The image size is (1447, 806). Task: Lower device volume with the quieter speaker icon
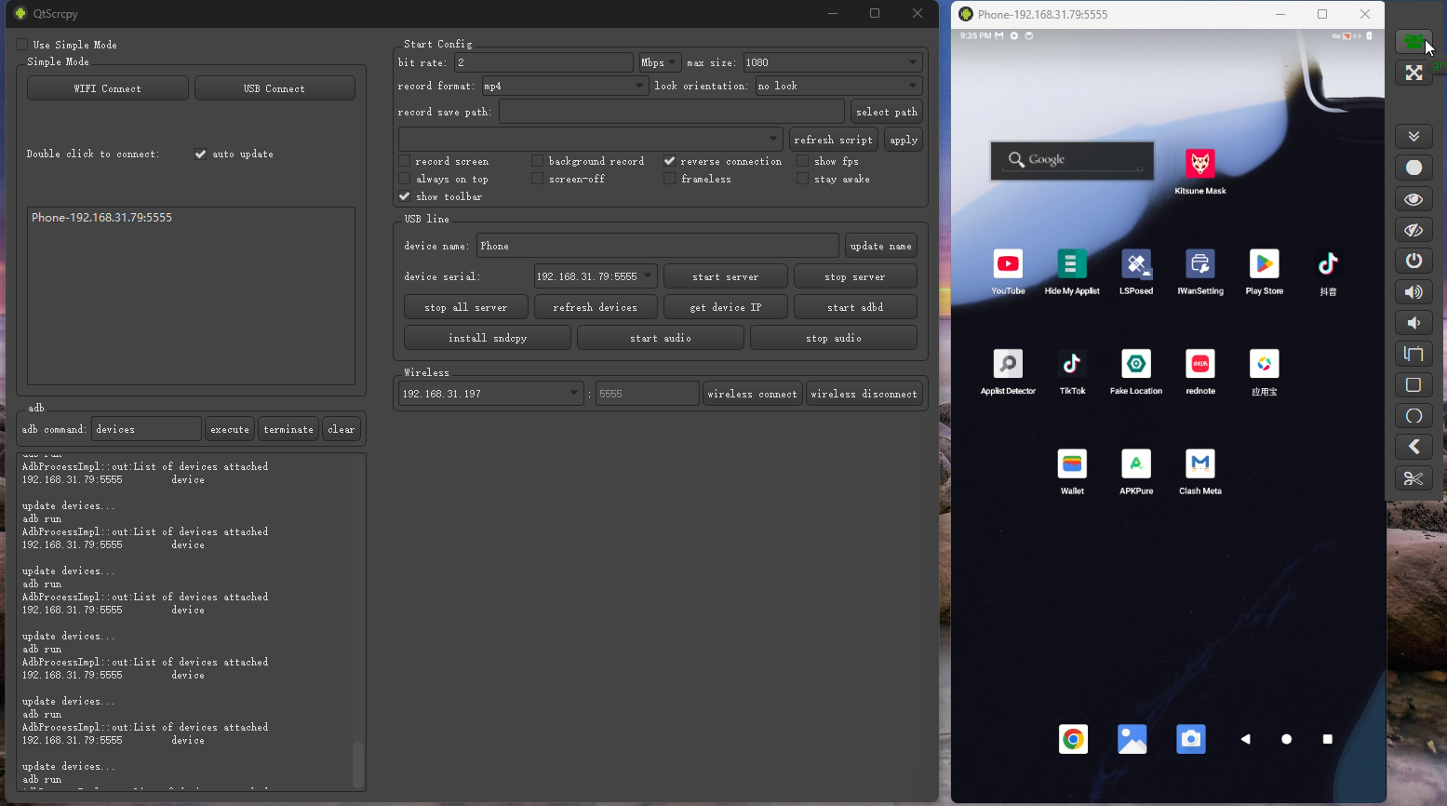tap(1414, 323)
